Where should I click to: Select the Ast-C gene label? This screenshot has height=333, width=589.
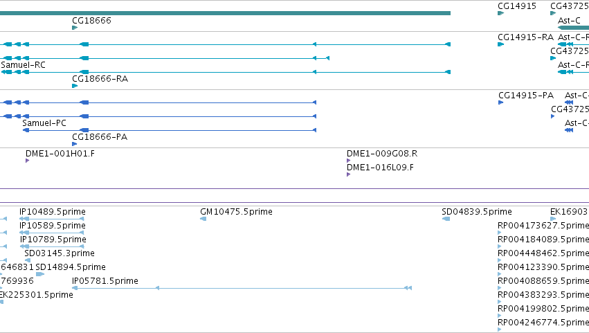(569, 20)
